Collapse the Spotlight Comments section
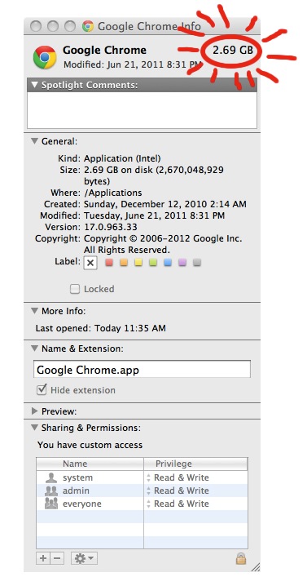307x586 pixels. coord(35,85)
